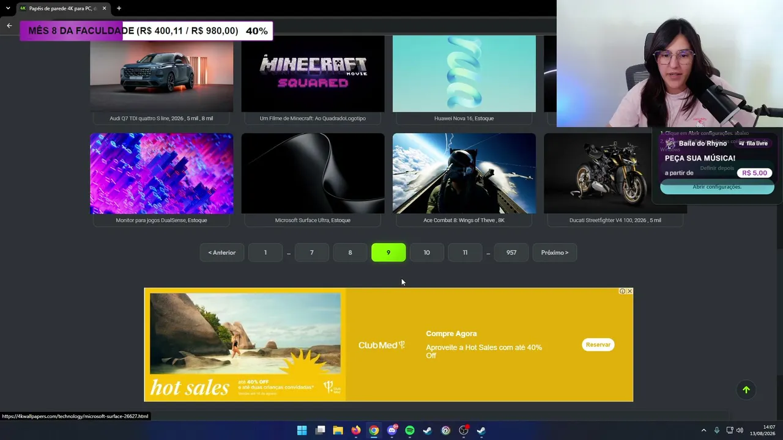The height and width of the screenshot is (440, 783).
Task: Click the 'Um Filme de Minecraft' caption
Action: [313, 118]
